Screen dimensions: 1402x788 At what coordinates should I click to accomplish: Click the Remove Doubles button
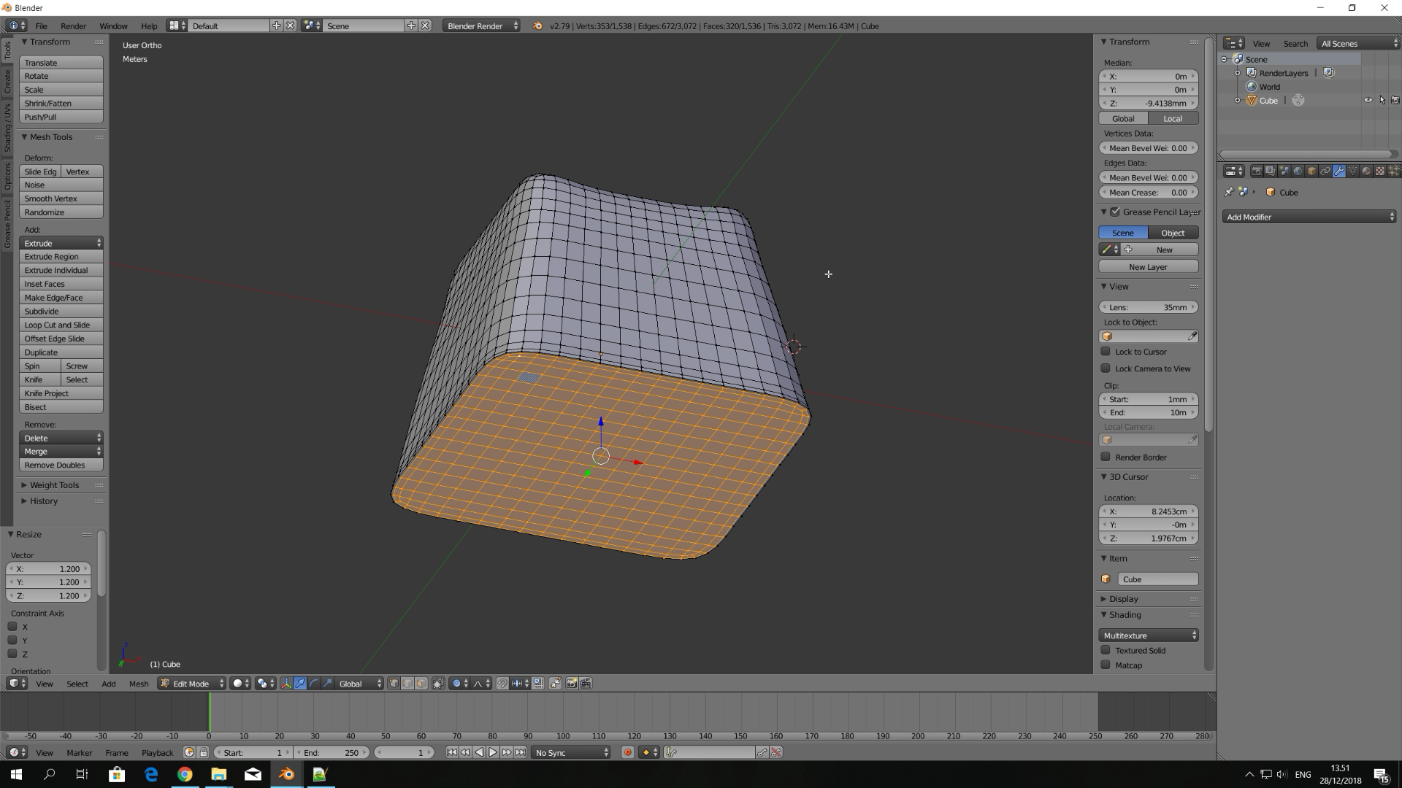(55, 465)
